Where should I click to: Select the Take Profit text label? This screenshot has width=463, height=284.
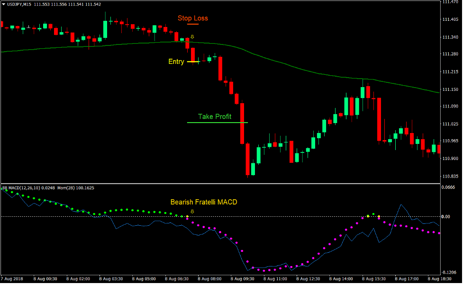215,116
